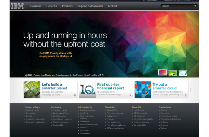Open Smarter commerce link
Image resolution: width=209 pixels, height=137 pixels.
pyautogui.click(x=61, y=122)
